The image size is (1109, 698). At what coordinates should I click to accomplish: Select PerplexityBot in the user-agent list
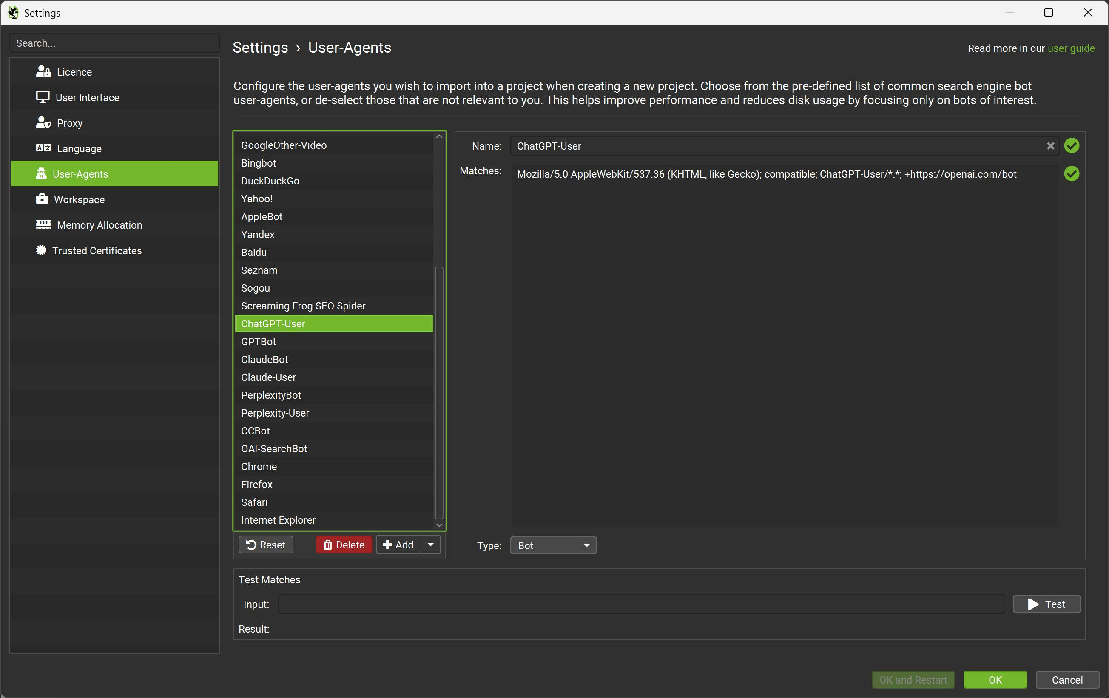(x=271, y=395)
